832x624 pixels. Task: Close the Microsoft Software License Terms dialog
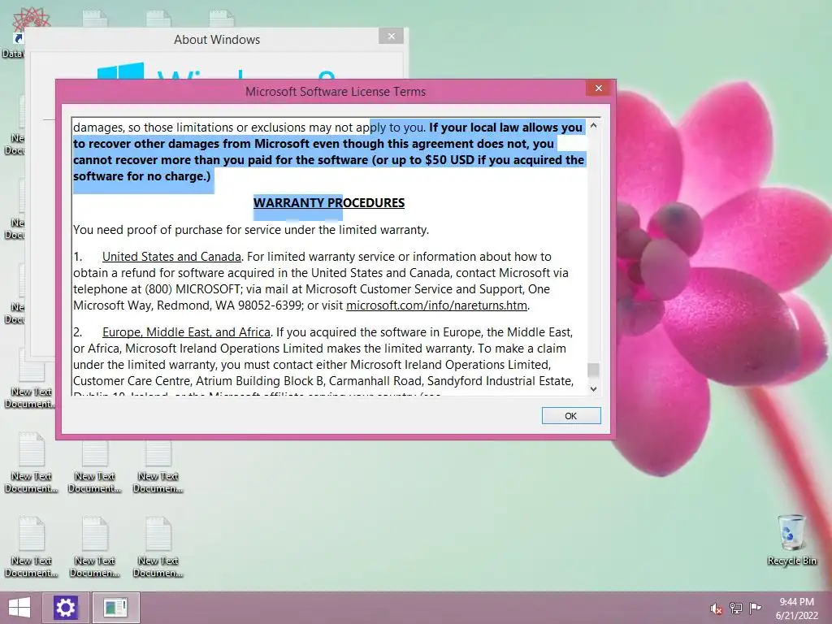(x=599, y=88)
